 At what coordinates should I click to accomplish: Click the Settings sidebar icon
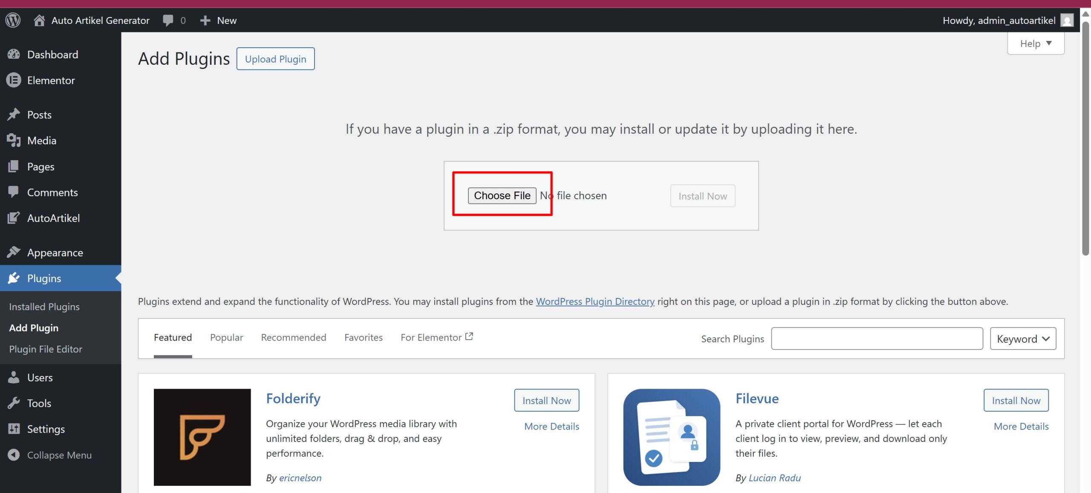pos(14,429)
